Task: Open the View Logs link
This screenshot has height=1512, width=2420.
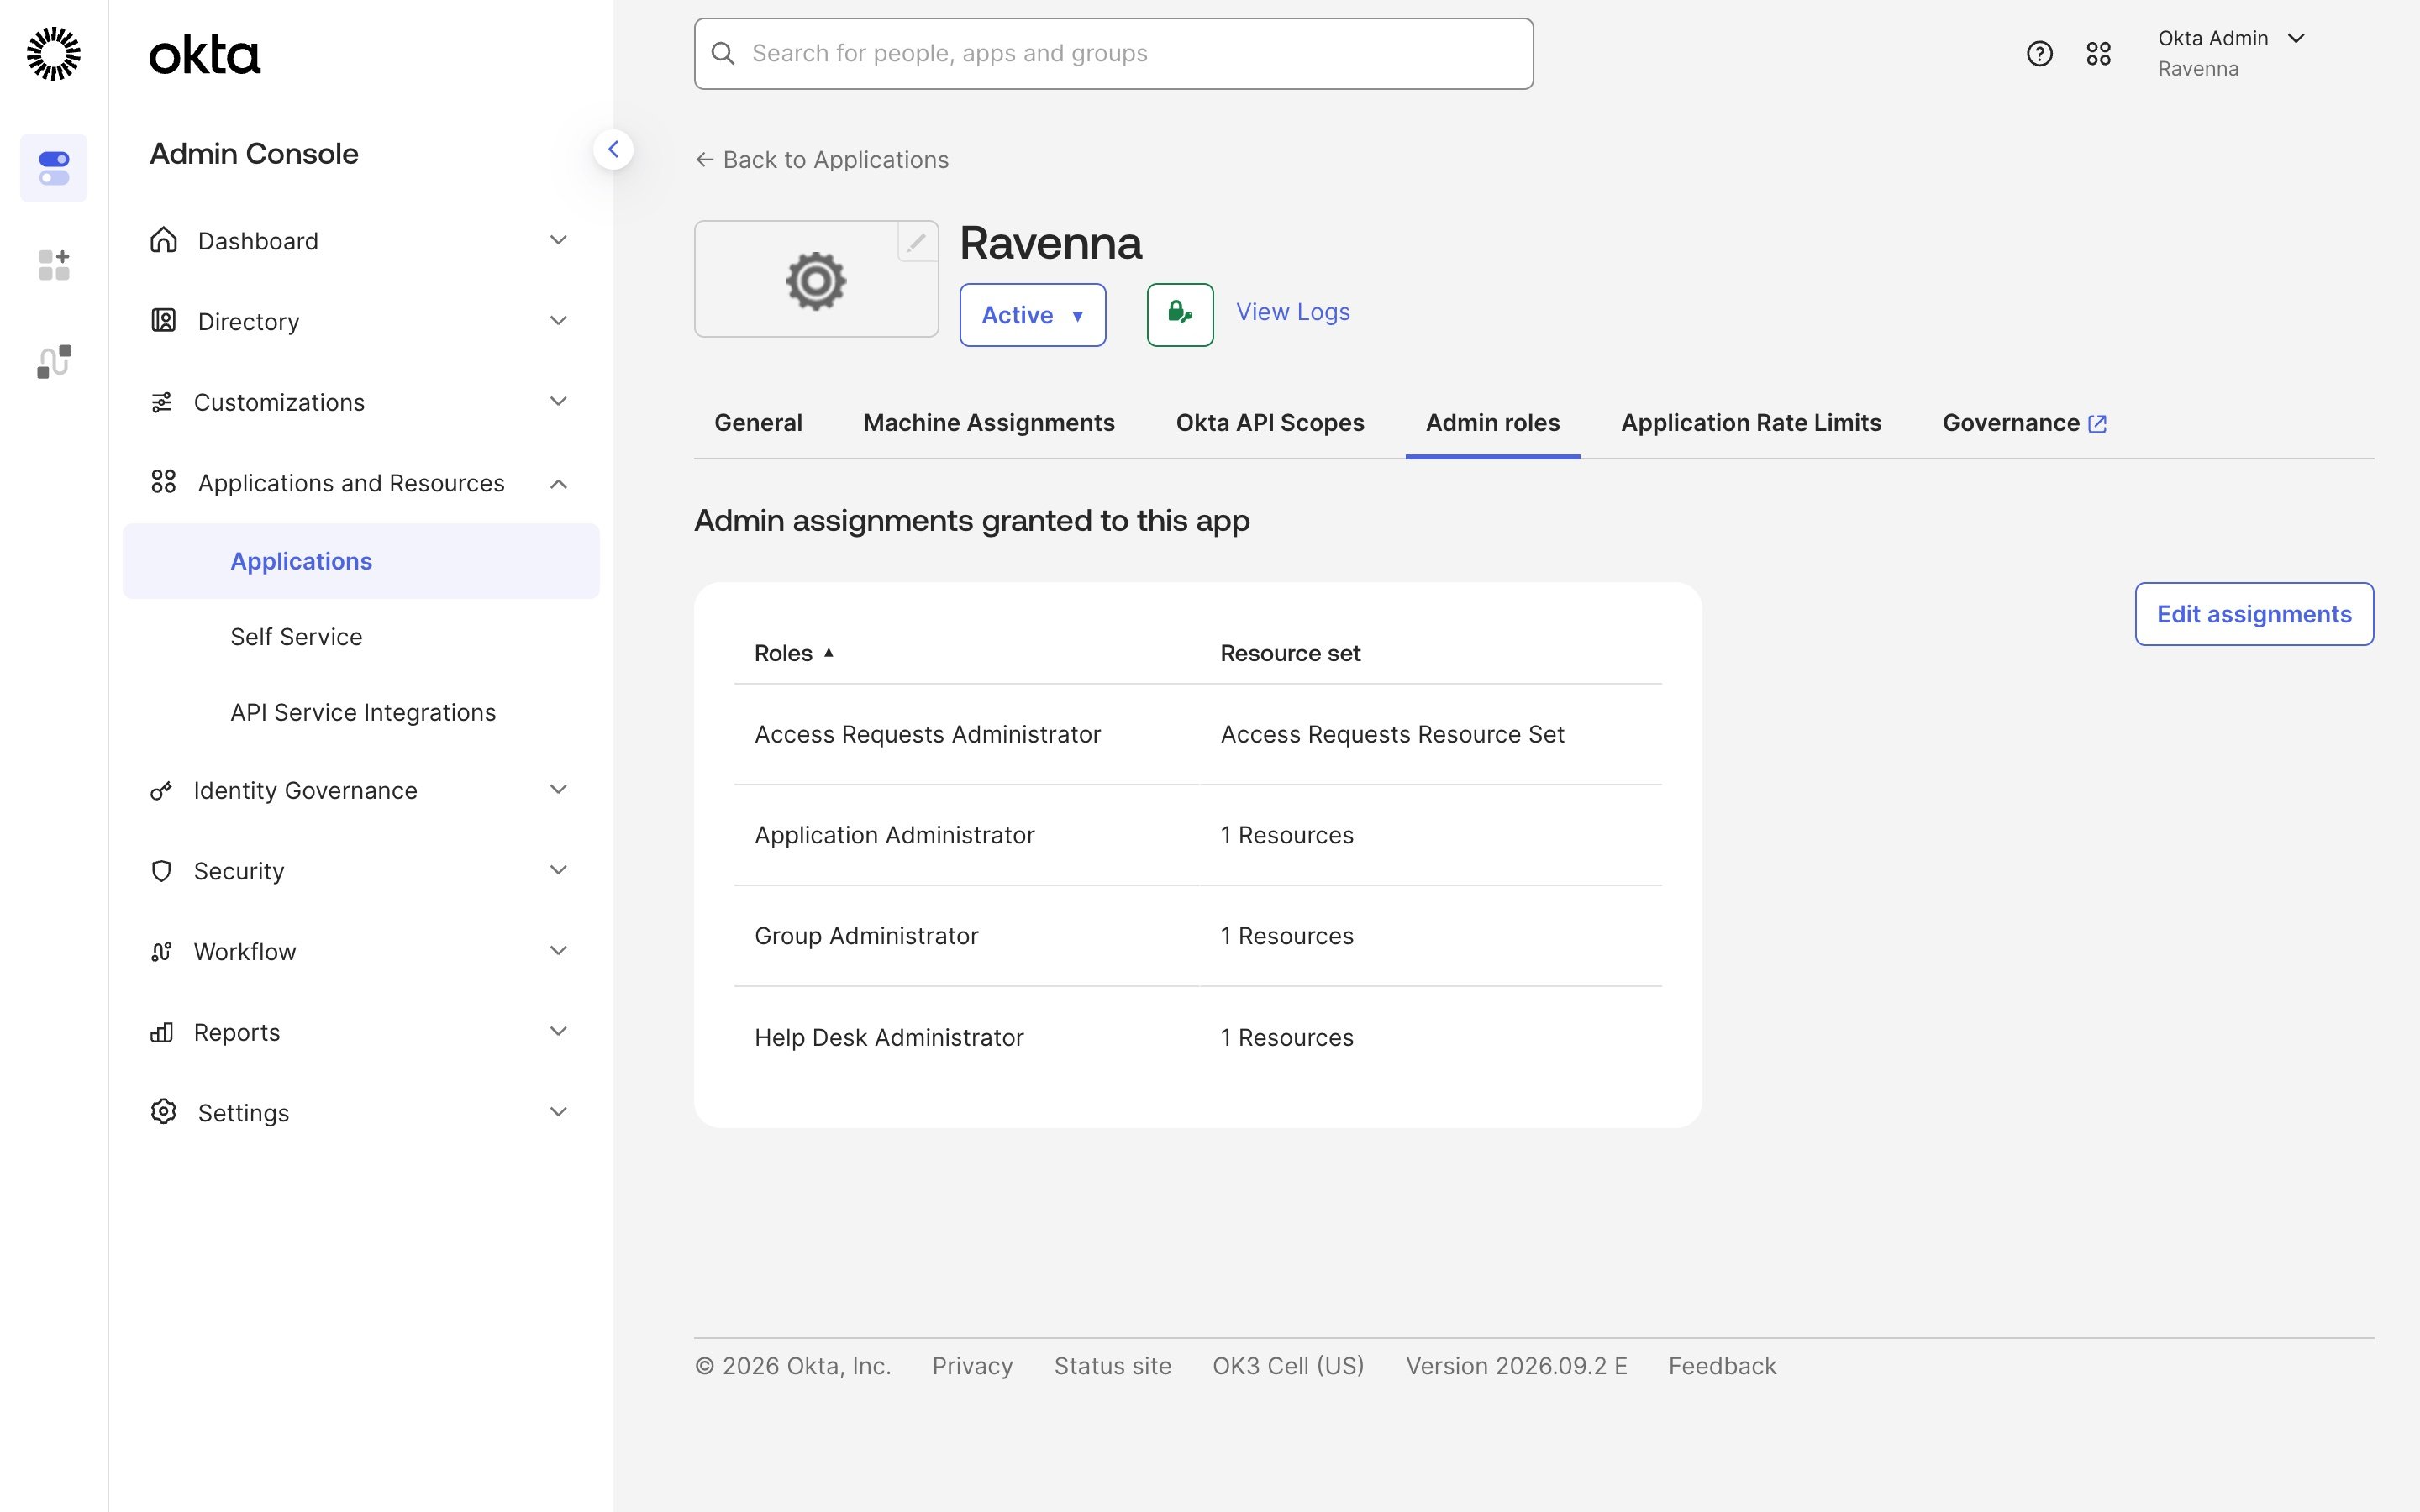Action: 1293,312
